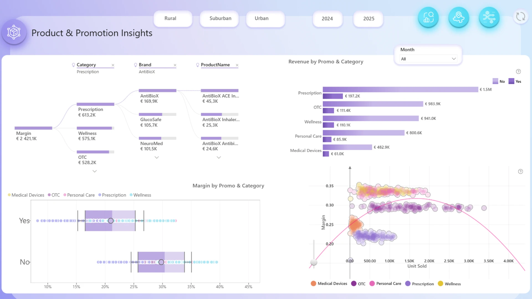This screenshot has height=299, width=532.
Task: Open the network flow navigation icon
Action: pos(489,17)
